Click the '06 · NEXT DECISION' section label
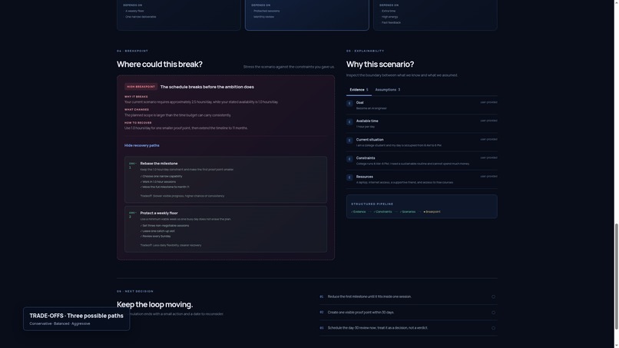The width and height of the screenshot is (619, 348). pyautogui.click(x=135, y=291)
